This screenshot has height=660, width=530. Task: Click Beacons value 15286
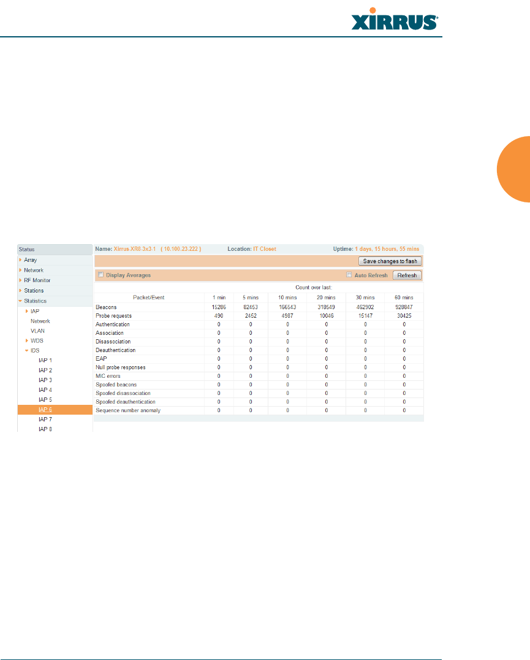pyautogui.click(x=219, y=307)
